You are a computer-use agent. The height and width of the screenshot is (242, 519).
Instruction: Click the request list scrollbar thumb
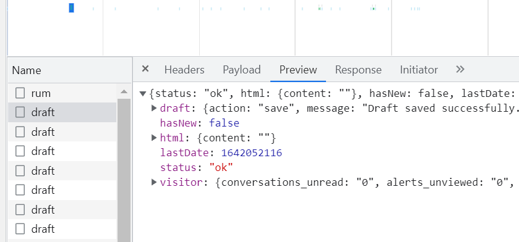(124, 170)
